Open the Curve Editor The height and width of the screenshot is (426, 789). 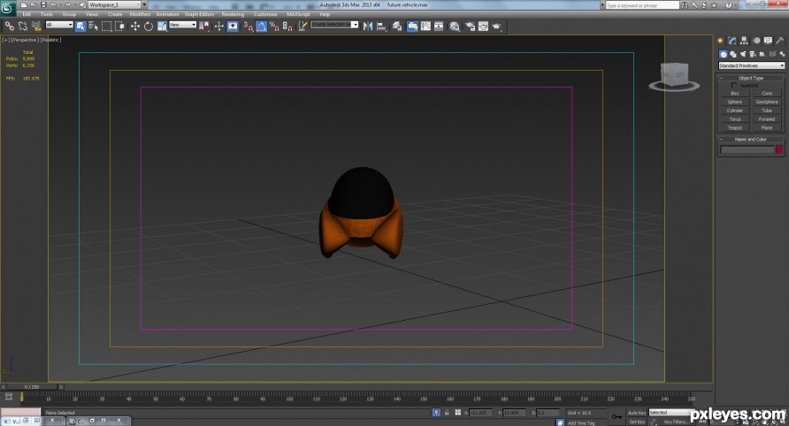[425, 27]
